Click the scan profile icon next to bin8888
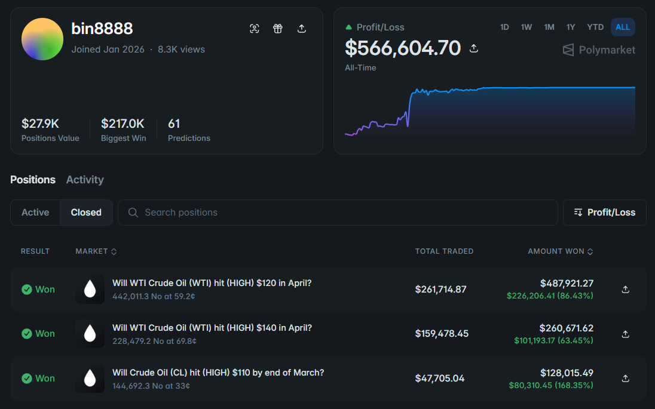The width and height of the screenshot is (655, 409). coord(255,29)
